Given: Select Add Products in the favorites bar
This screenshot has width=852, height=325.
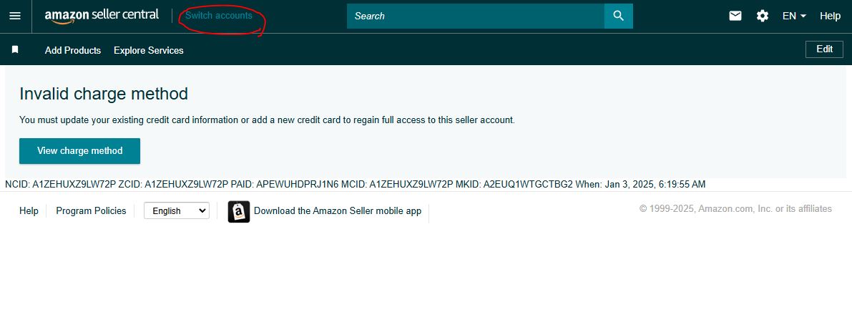Looking at the screenshot, I should tap(73, 50).
